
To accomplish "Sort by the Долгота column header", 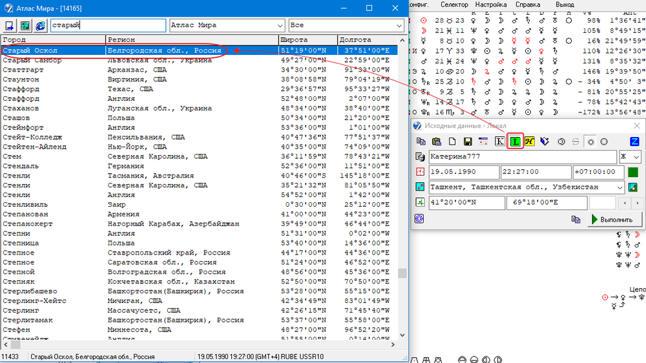I will (x=368, y=40).
